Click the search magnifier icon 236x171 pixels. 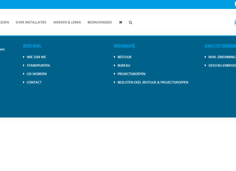coord(130,23)
